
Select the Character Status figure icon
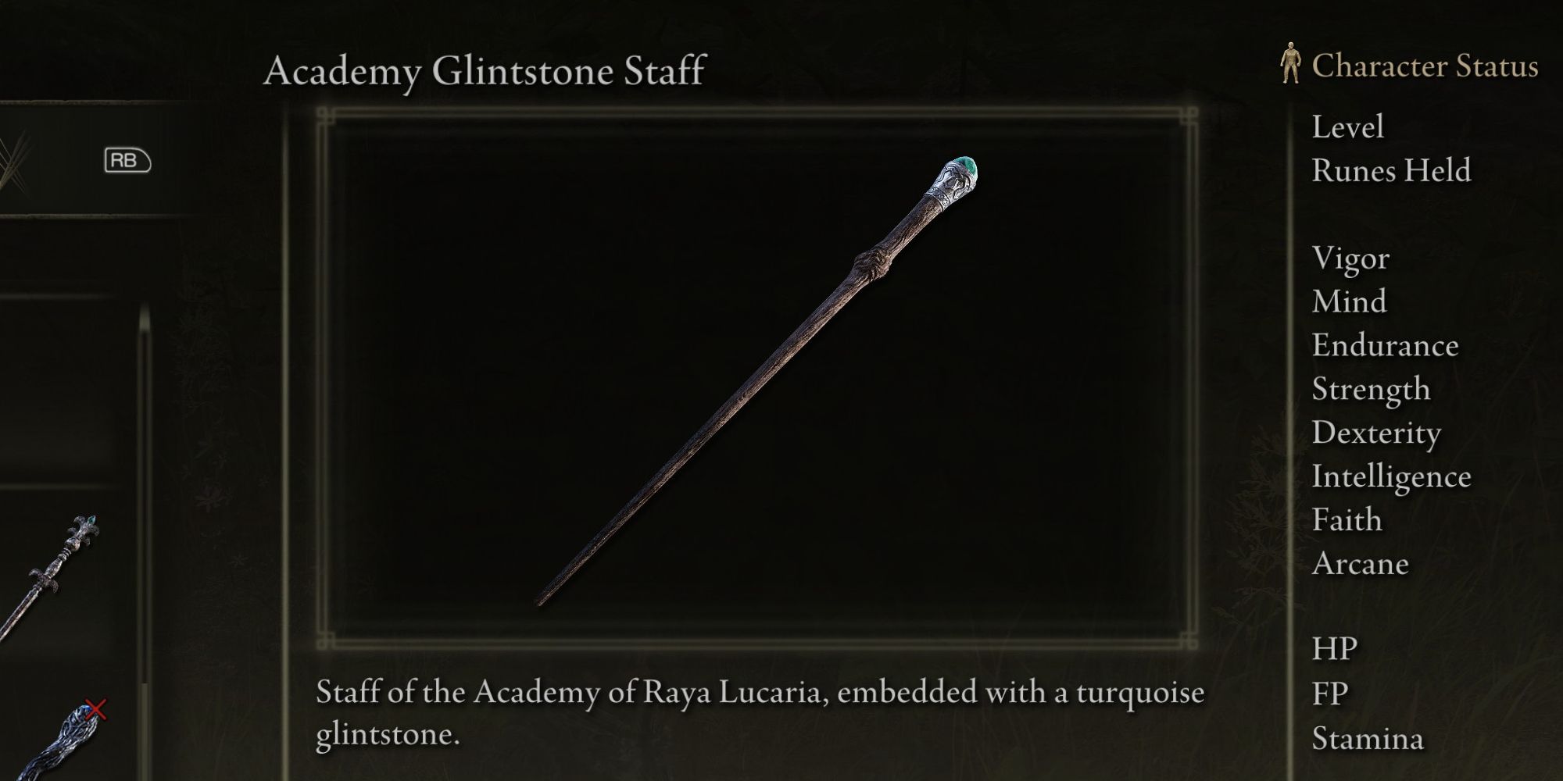tap(1290, 63)
